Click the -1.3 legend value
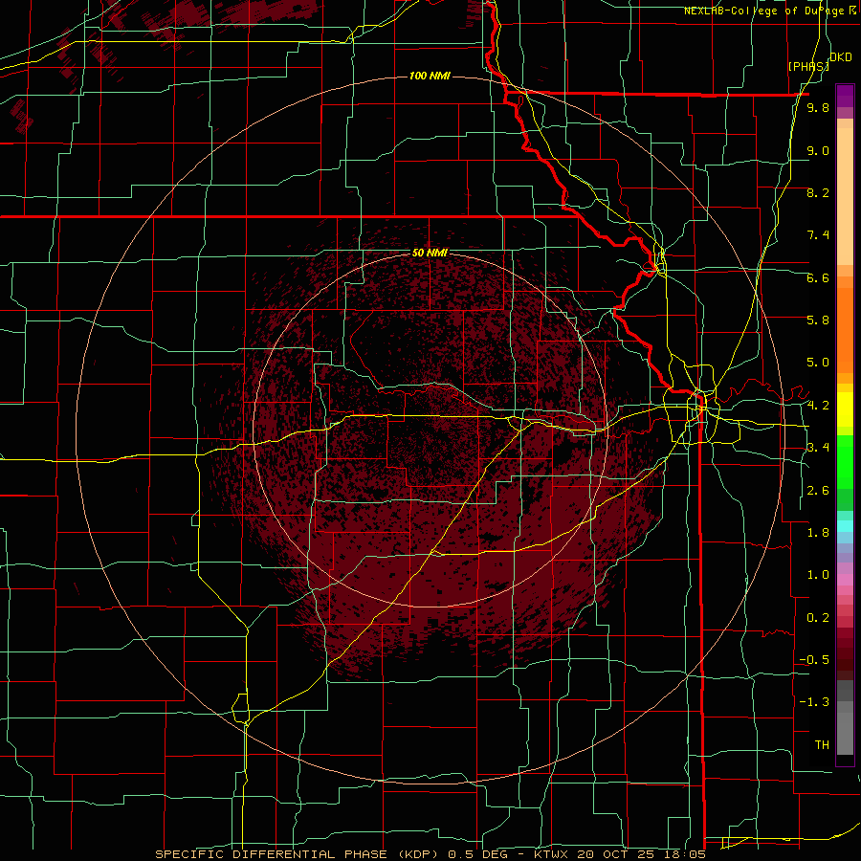This screenshot has height=861, width=861. (814, 702)
